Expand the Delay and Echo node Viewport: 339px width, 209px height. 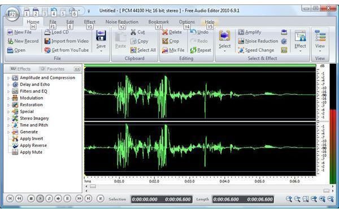point(8,85)
